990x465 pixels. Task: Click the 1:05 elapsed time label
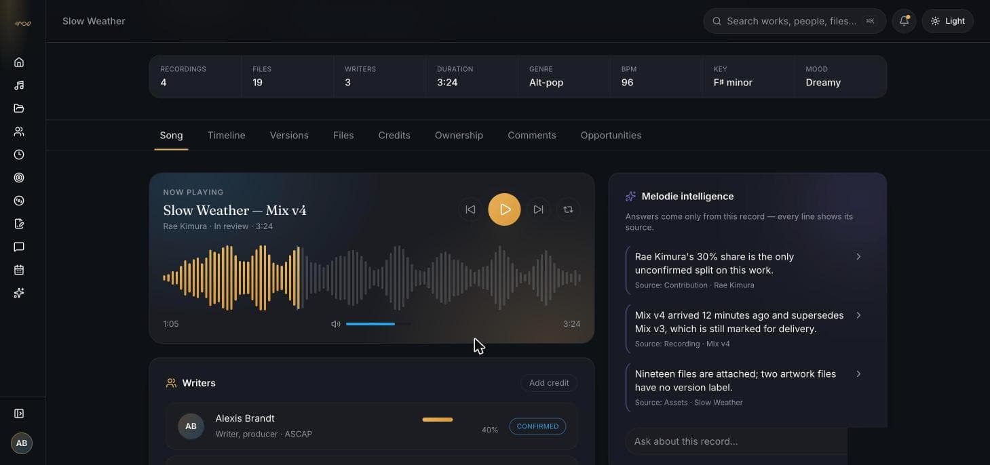click(x=171, y=324)
